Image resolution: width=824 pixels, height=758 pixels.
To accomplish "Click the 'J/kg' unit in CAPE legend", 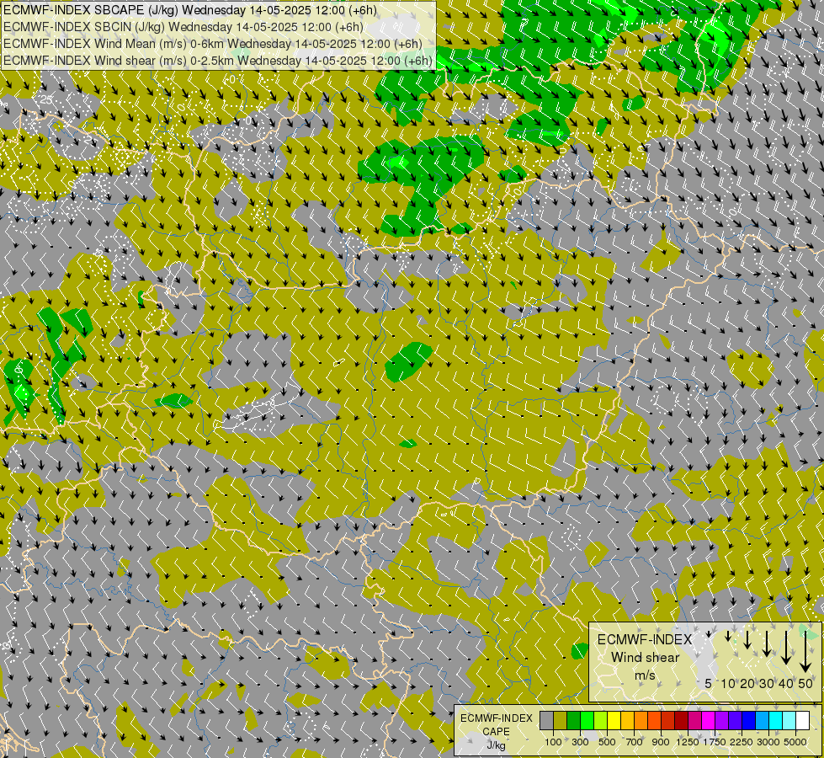I will point(496,745).
